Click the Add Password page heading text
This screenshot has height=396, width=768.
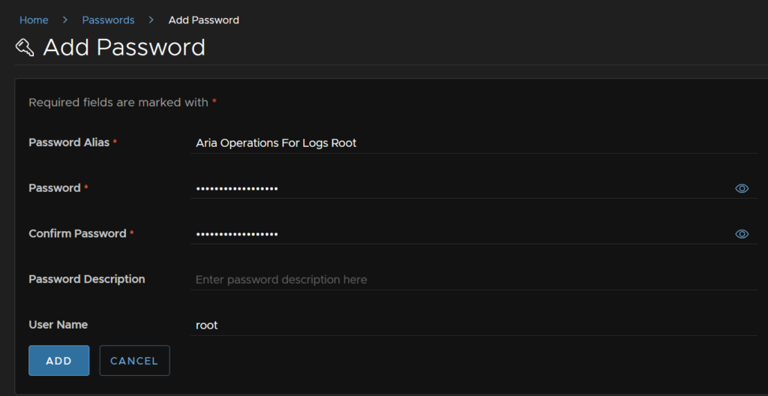coord(124,47)
